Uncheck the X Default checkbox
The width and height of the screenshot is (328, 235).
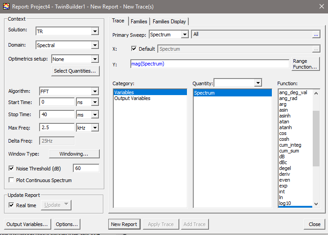(134, 49)
